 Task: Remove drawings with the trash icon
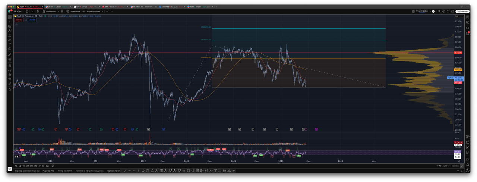(x=10, y=90)
